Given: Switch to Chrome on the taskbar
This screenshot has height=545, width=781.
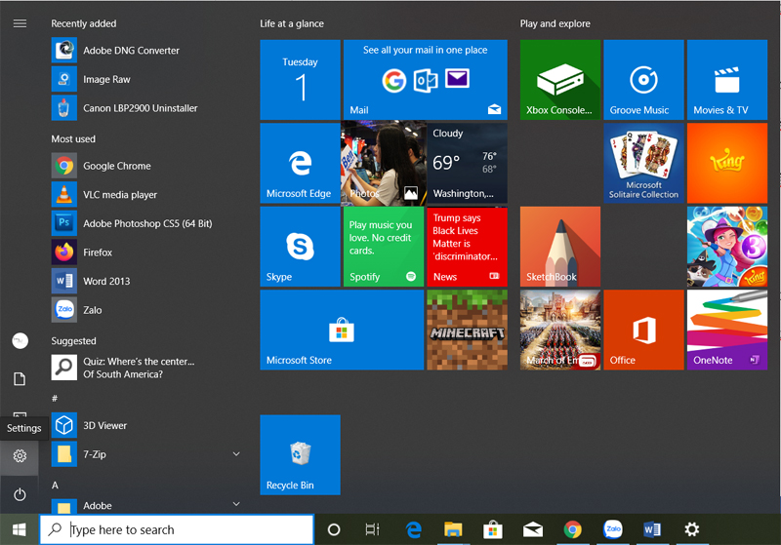Looking at the screenshot, I should pyautogui.click(x=572, y=529).
